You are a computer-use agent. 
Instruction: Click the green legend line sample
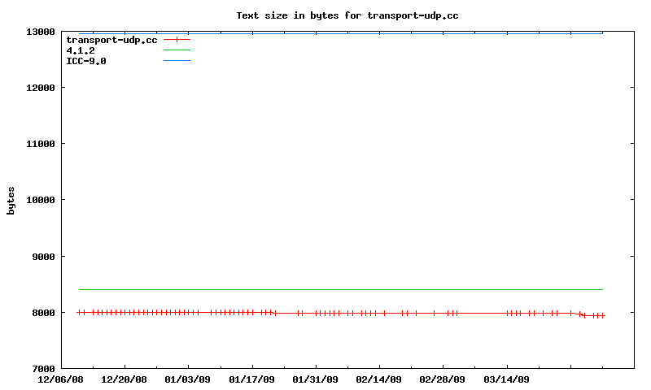[x=177, y=50]
